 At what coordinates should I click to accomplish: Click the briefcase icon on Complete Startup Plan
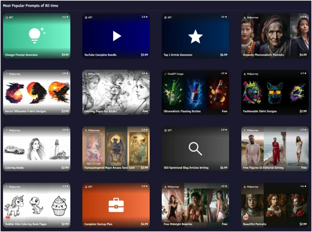click(x=116, y=206)
